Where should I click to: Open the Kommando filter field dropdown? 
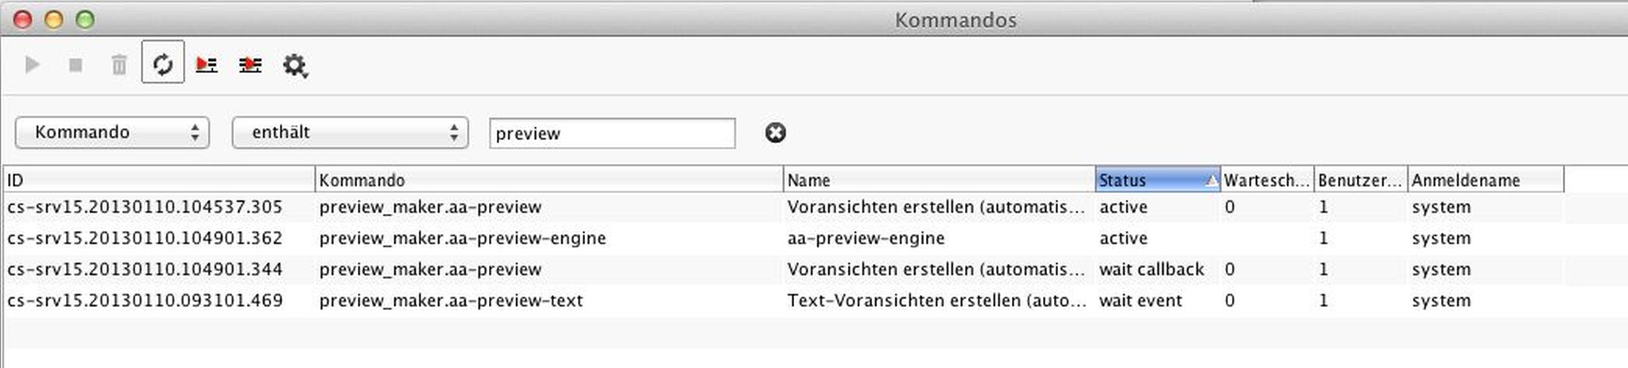click(x=112, y=133)
